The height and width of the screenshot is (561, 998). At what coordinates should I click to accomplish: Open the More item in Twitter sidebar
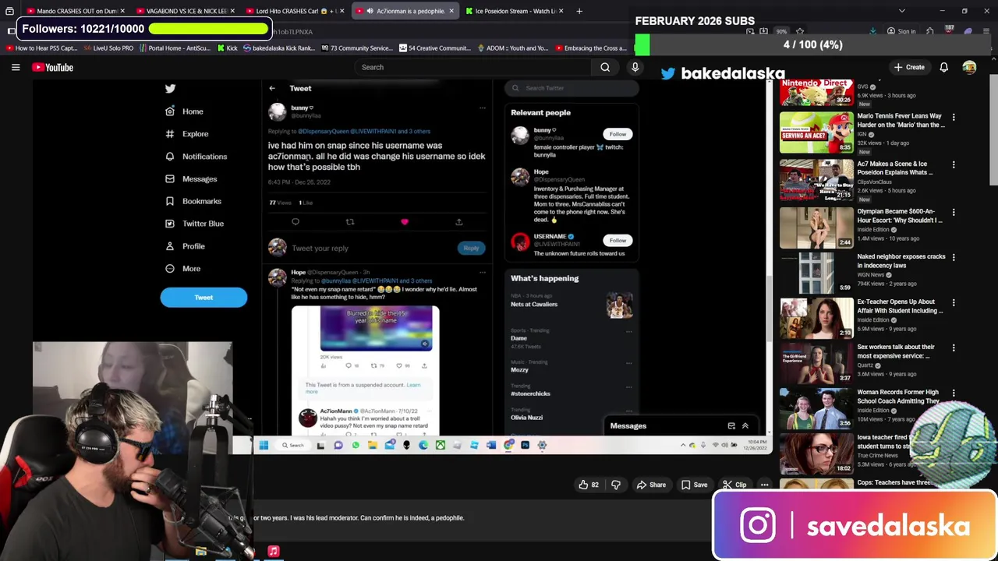[182, 269]
